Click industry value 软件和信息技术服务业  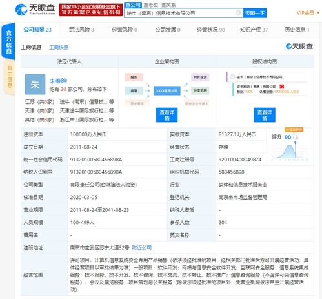click(x=243, y=185)
